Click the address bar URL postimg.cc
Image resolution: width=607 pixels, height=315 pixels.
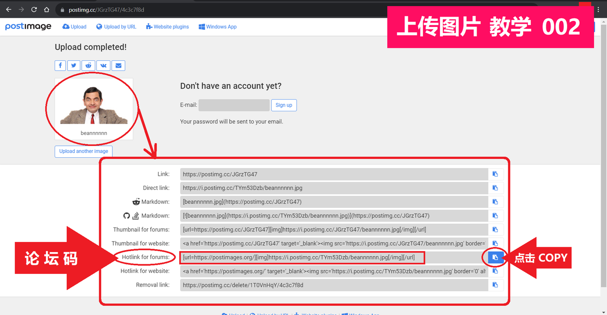pos(106,9)
